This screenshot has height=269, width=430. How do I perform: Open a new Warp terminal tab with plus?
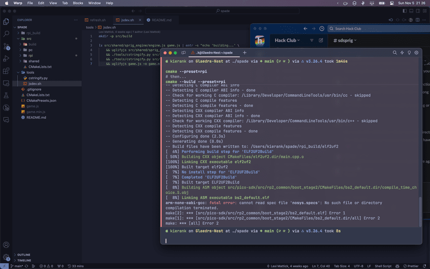(245, 52)
